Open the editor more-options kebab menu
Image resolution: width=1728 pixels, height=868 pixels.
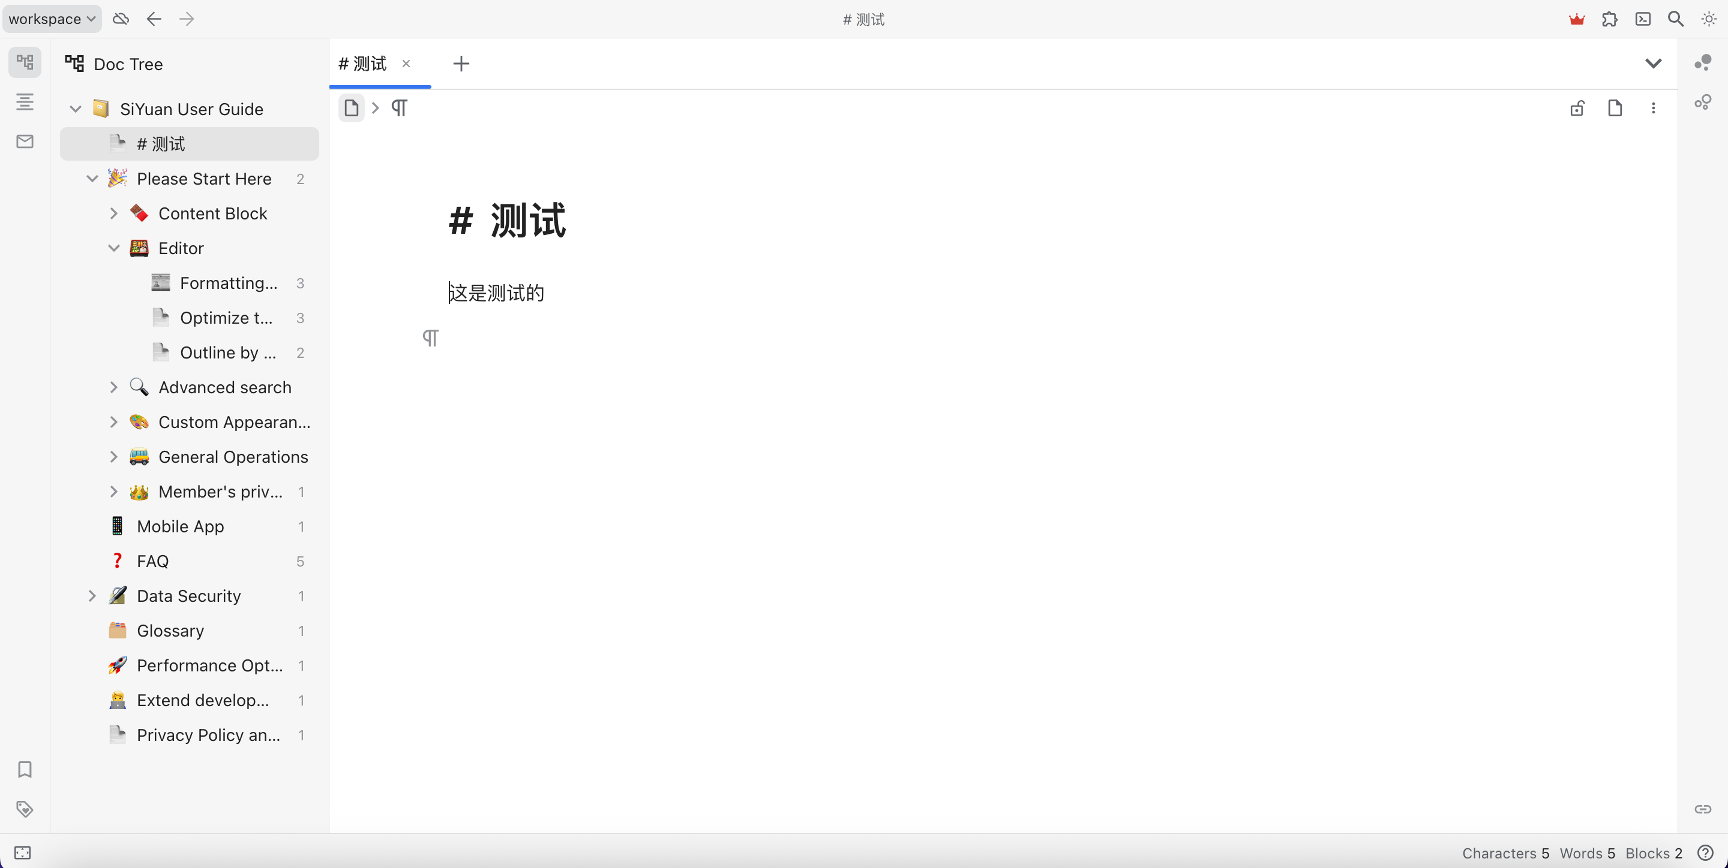(x=1654, y=108)
